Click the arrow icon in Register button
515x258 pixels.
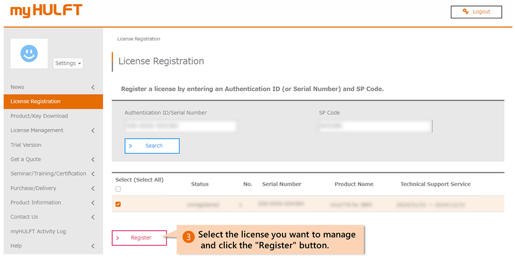118,238
